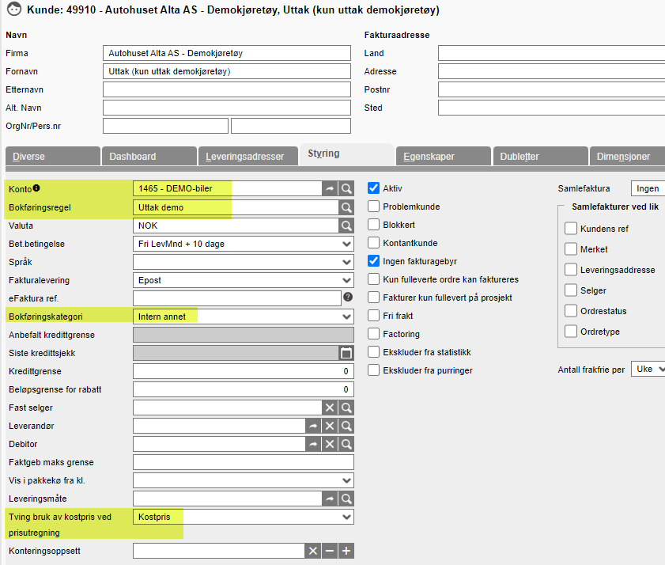Viewport: 665px width, 565px height.
Task: Follow the Leveringsmåte arrow link icon
Action: [x=330, y=499]
